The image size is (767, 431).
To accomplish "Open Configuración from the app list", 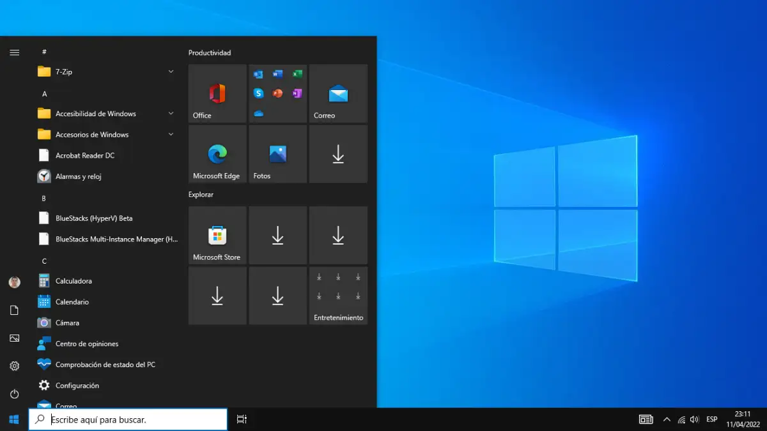I will [x=109, y=386].
